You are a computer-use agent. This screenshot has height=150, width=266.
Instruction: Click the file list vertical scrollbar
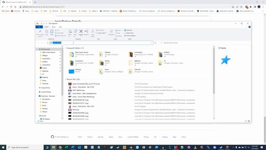[214, 70]
